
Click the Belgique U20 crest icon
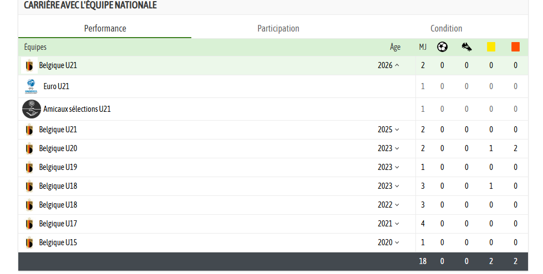pyautogui.click(x=29, y=148)
